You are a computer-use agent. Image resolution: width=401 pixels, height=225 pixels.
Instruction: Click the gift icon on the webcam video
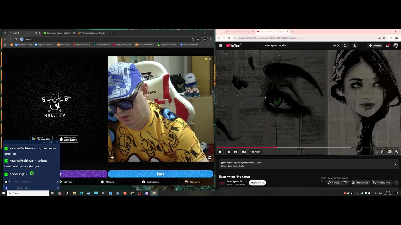coord(210,157)
